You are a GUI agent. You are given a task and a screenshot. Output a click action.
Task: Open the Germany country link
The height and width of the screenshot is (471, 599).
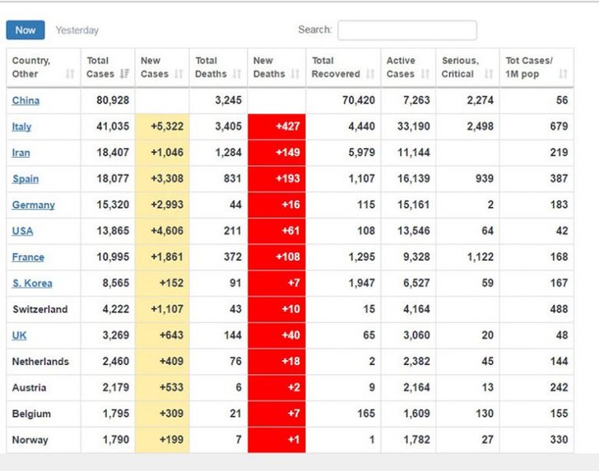point(33,205)
